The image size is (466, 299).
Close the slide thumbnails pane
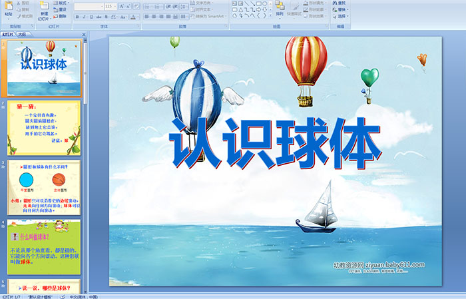(84, 35)
